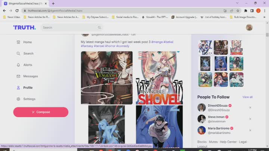Dismiss the Steve Inman suggestion

[x=250, y=119]
